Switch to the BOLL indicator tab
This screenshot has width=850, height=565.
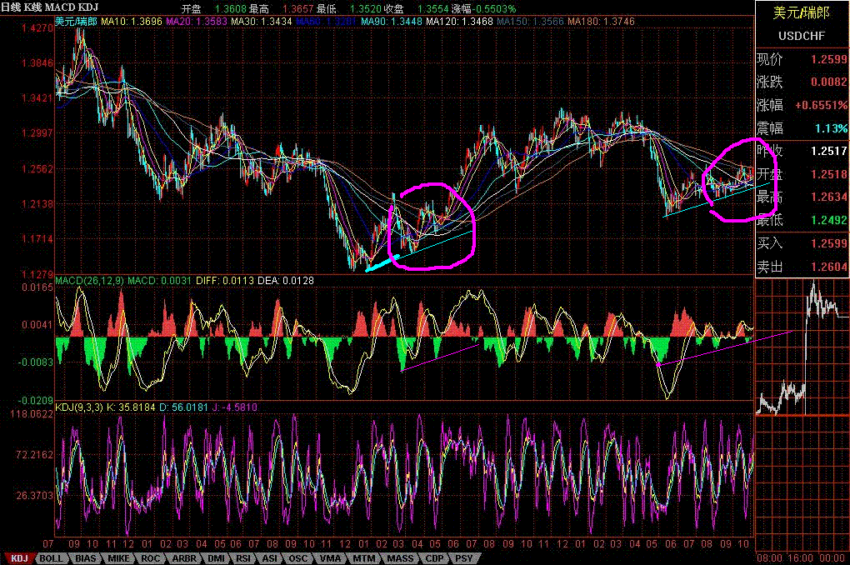pyautogui.click(x=51, y=558)
